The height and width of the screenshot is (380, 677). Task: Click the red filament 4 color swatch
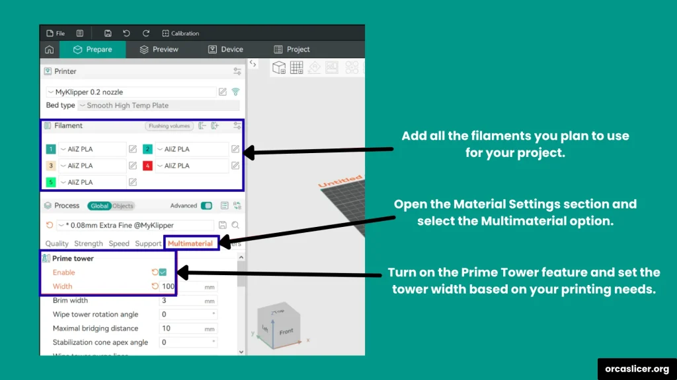click(148, 166)
